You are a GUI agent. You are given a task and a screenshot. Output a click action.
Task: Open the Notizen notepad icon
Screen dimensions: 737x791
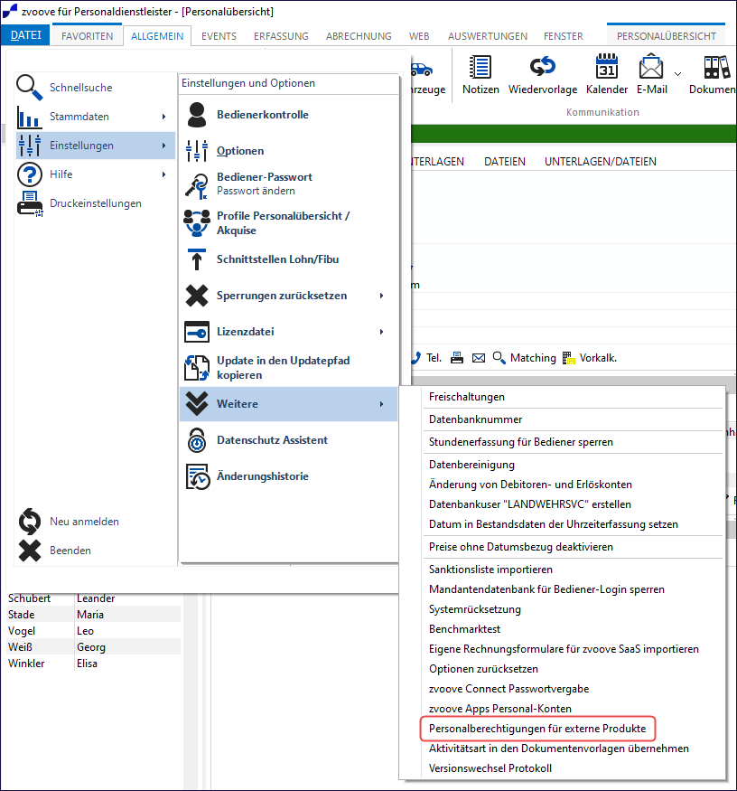pos(480,67)
